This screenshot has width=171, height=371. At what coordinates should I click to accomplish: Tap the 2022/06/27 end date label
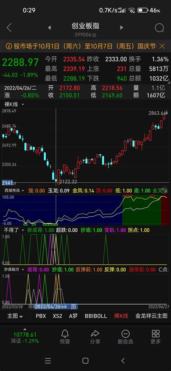pyautogui.click(x=158, y=307)
